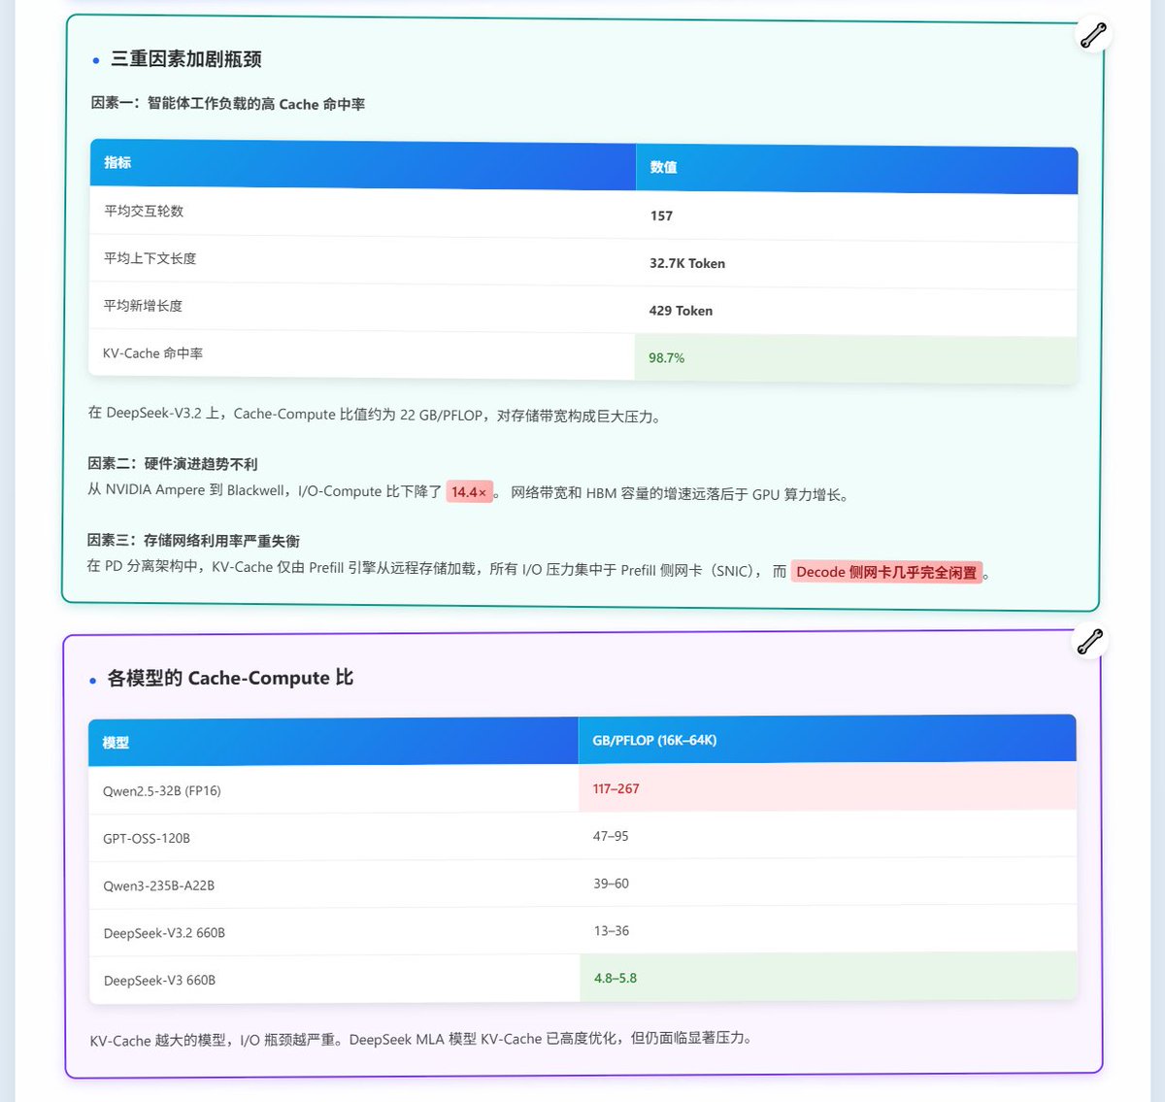
Task: Select the highlighted 14.4× badge
Action: pyautogui.click(x=471, y=491)
